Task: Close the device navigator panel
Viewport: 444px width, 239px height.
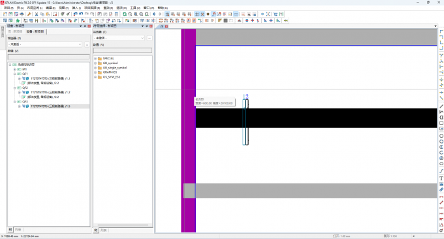Action: pos(89,26)
